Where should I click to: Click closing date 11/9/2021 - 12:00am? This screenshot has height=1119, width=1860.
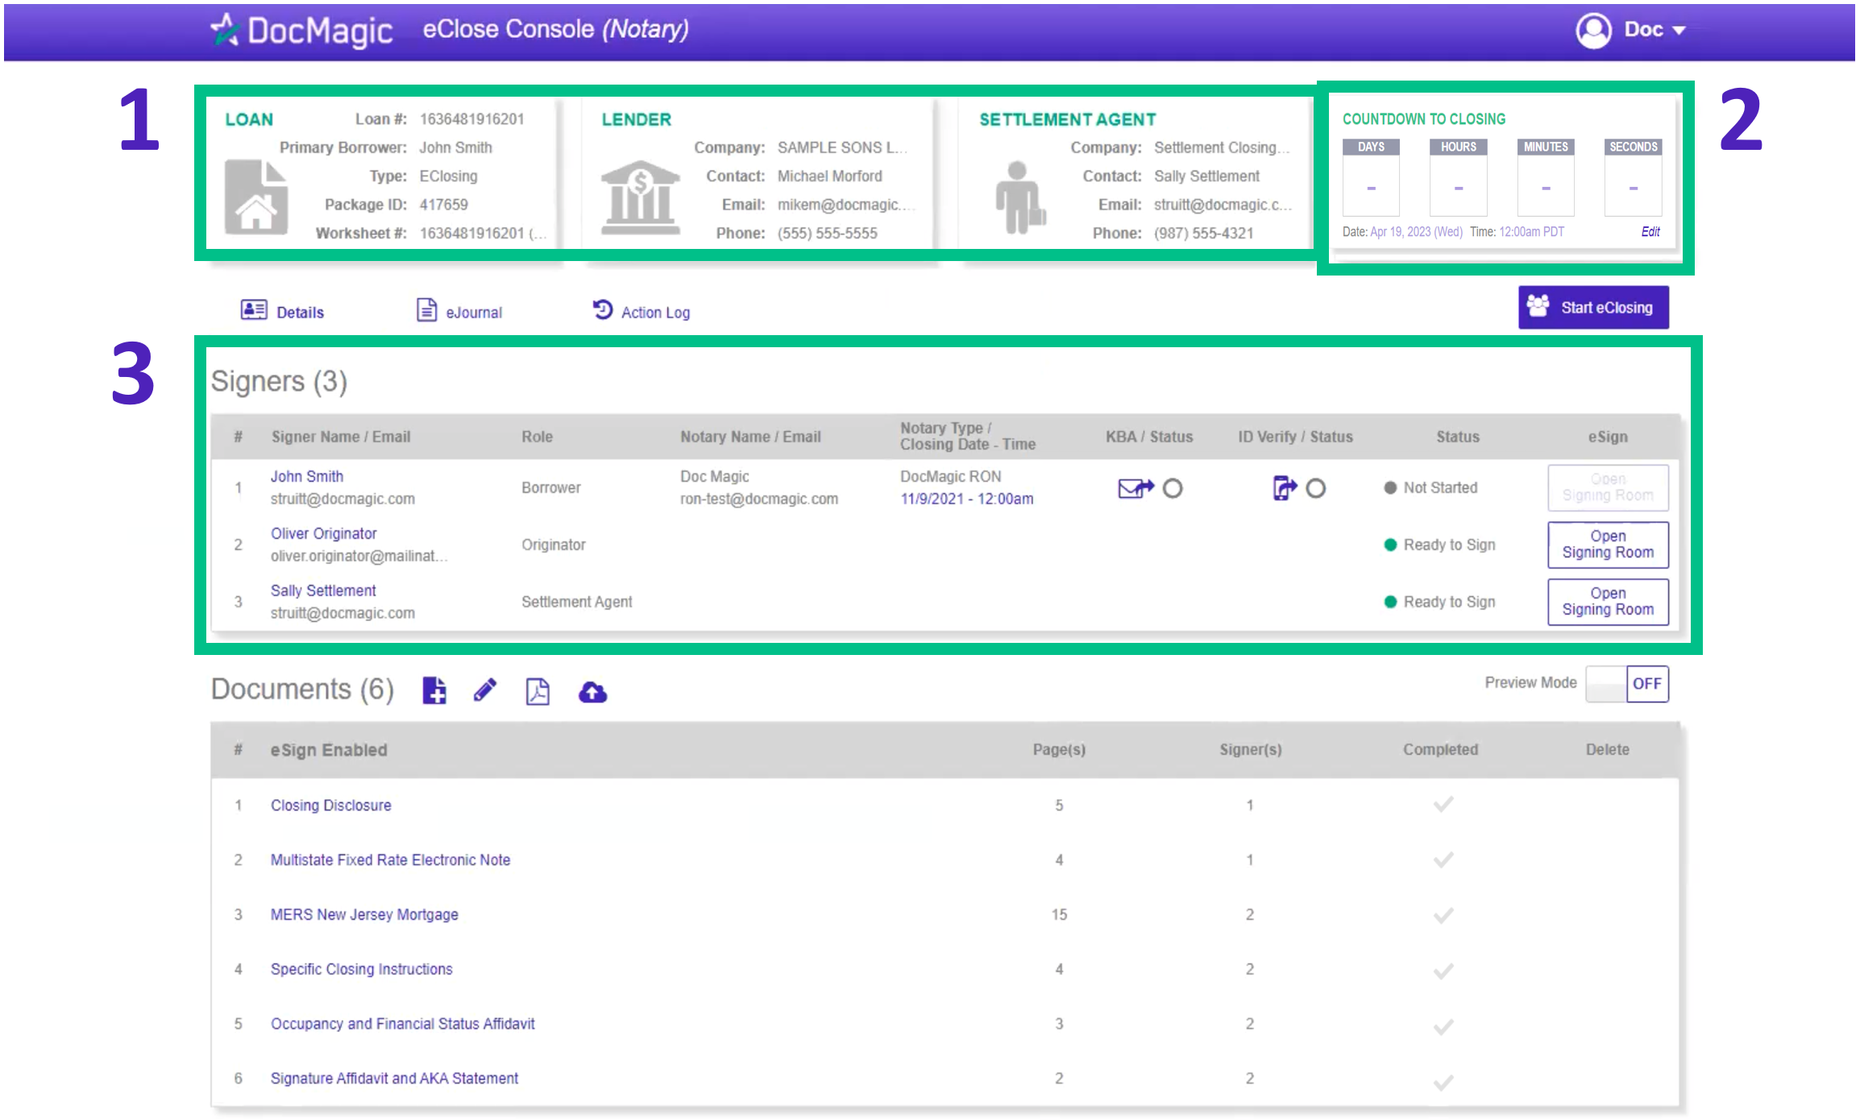pos(967,499)
